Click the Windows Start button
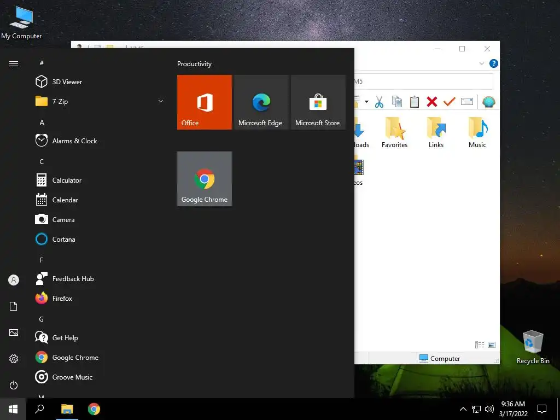This screenshot has height=420, width=560. 13,409
